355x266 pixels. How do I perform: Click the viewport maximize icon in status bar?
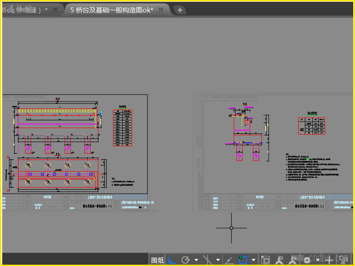coord(266,260)
